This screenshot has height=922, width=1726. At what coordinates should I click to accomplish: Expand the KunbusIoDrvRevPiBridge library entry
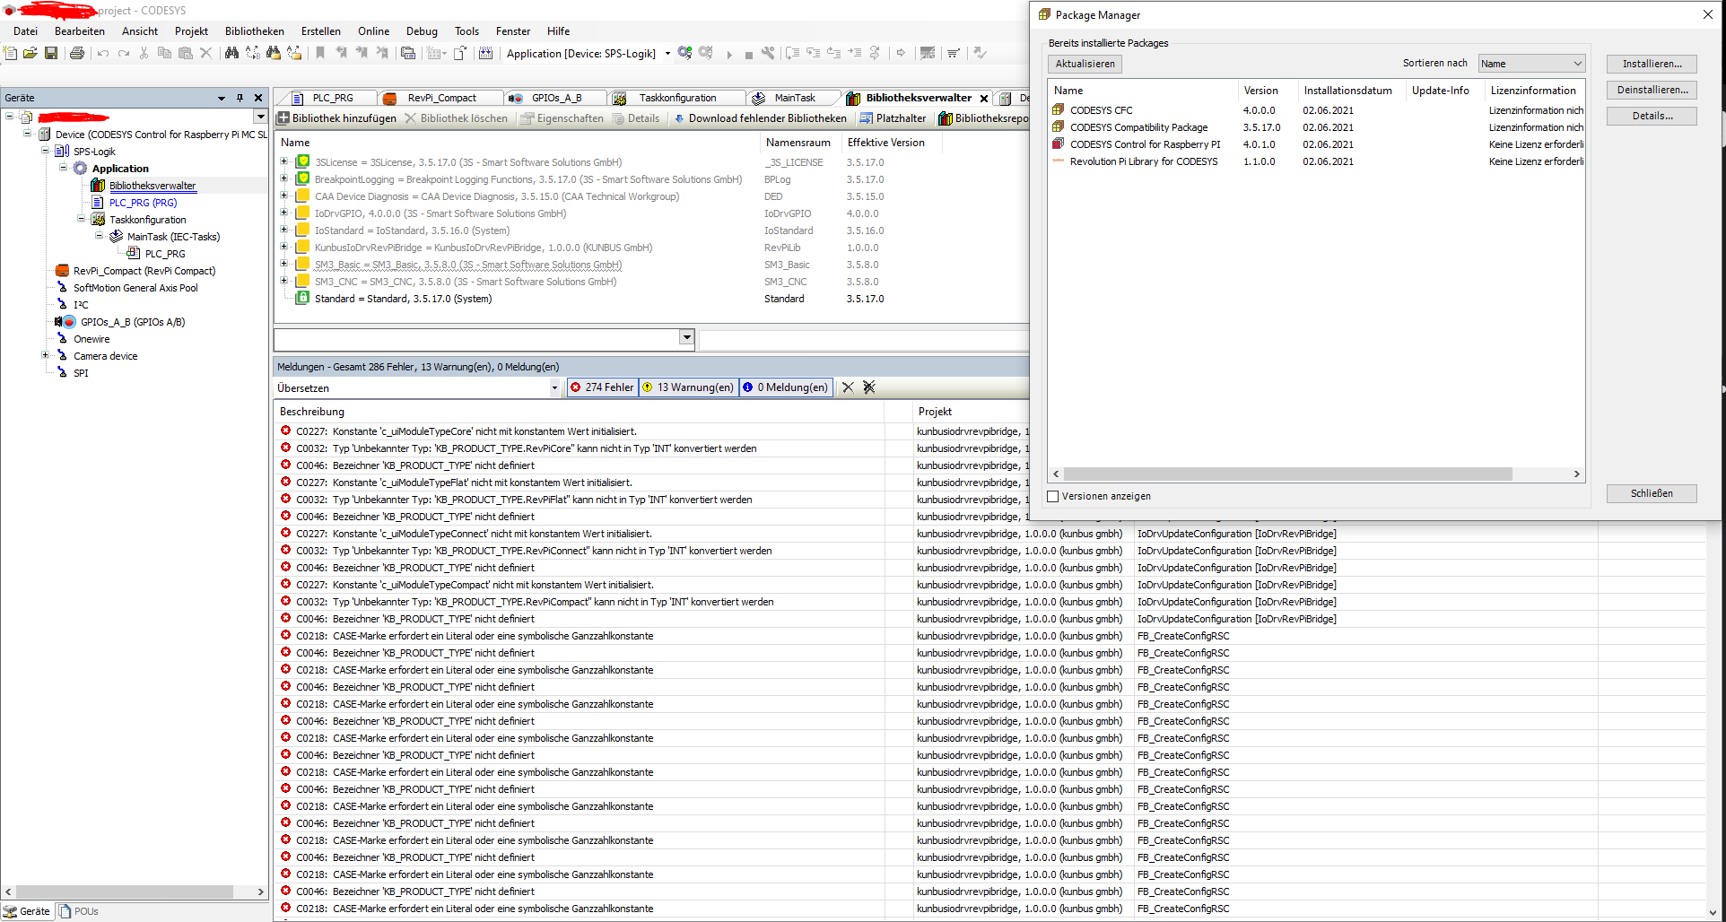(x=284, y=247)
